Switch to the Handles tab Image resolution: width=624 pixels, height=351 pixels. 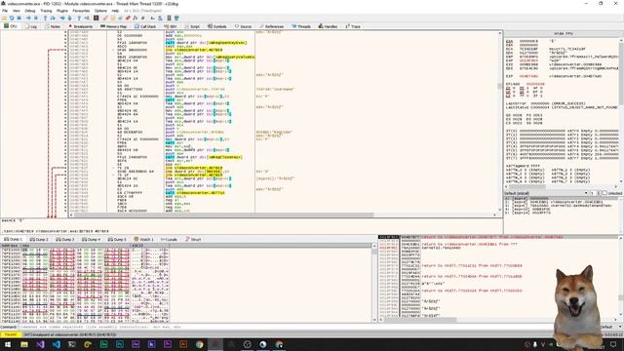328,26
